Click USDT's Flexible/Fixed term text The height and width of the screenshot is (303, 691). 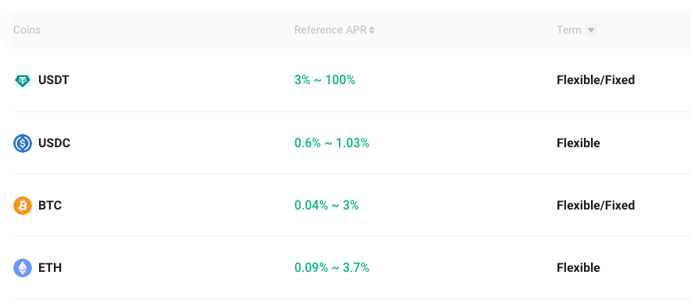596,80
